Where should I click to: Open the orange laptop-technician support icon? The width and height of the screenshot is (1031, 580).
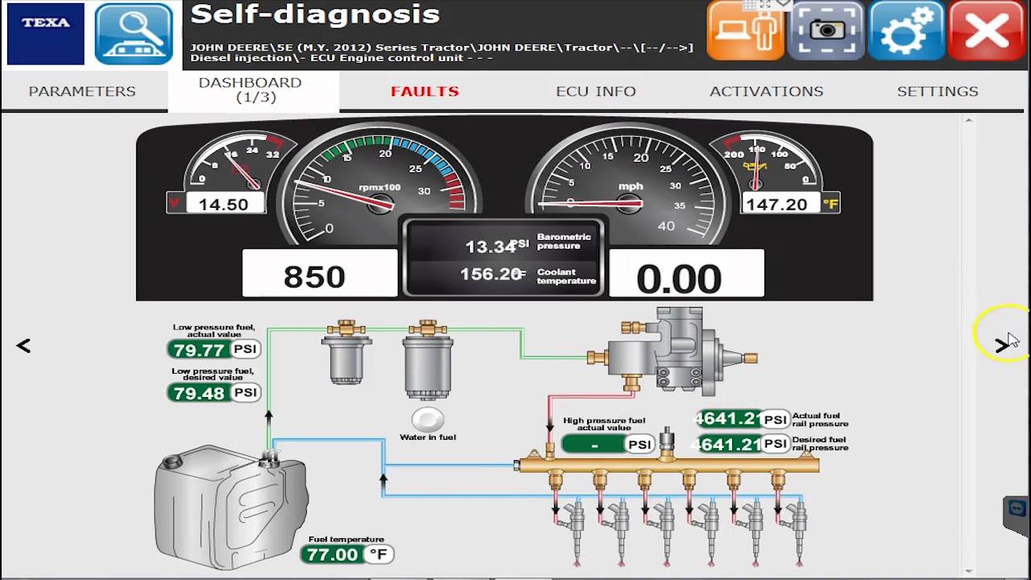(745, 31)
